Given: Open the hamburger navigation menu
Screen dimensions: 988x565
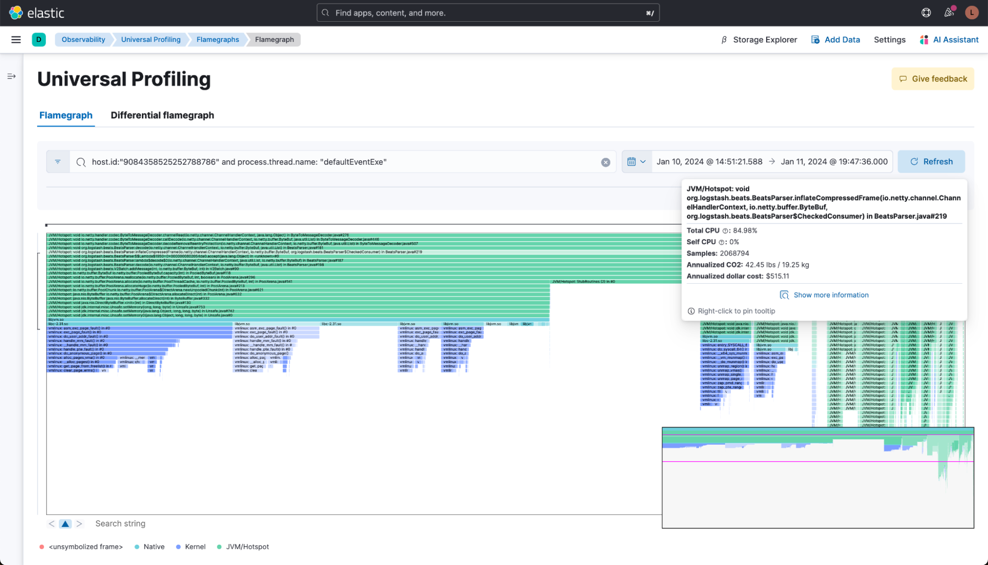Looking at the screenshot, I should pos(16,39).
